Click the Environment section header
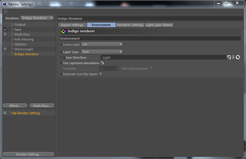Viewport: 246px width, 159px height. pyautogui.click(x=150, y=38)
